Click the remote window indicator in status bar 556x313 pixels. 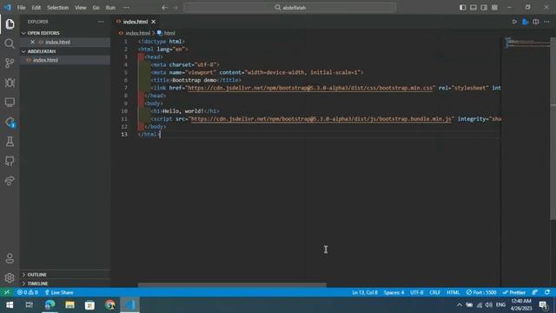coord(7,292)
